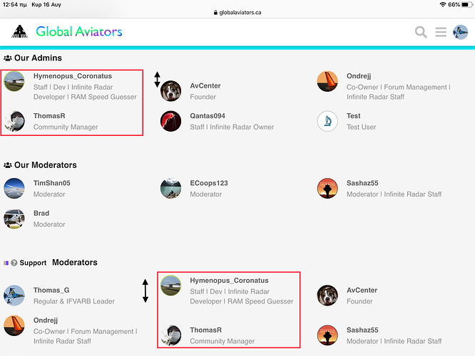Open the search magnifier icon

[421, 32]
